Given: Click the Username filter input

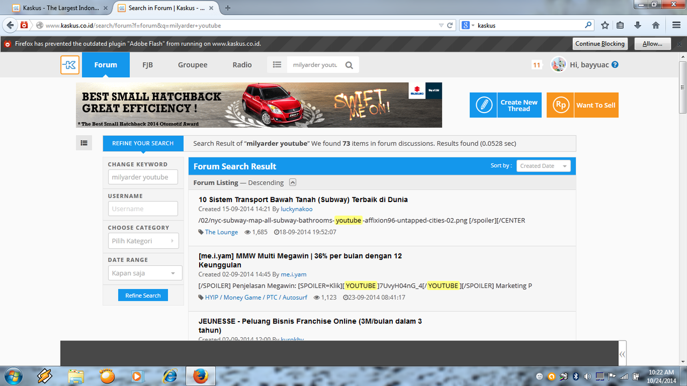Looking at the screenshot, I should (x=143, y=209).
